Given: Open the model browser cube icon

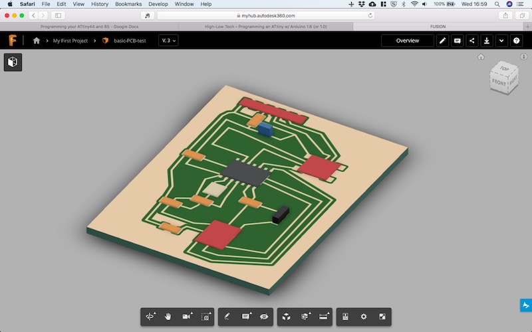Looking at the screenshot, I should [x=13, y=62].
